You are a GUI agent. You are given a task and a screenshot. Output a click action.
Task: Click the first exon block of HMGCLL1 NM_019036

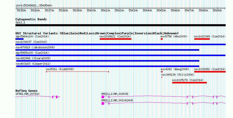pos(103,97)
